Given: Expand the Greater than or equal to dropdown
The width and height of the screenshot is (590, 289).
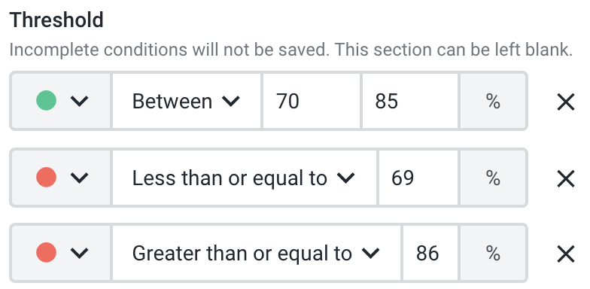Looking at the screenshot, I should pyautogui.click(x=257, y=253).
